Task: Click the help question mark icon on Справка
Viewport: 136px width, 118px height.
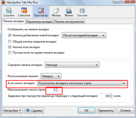Action: pos(28,110)
